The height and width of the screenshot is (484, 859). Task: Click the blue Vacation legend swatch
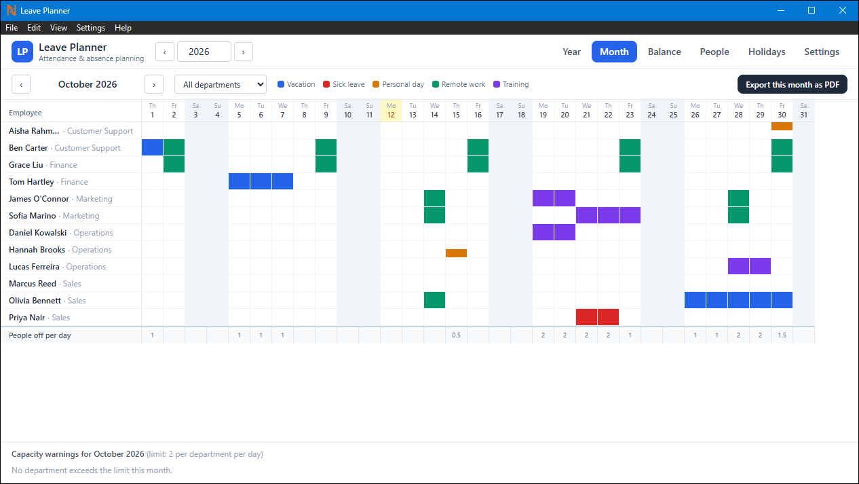click(281, 84)
